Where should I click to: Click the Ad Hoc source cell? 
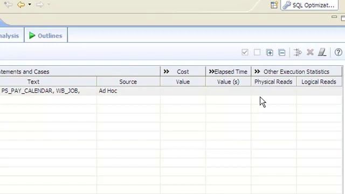pyautogui.click(x=128, y=91)
